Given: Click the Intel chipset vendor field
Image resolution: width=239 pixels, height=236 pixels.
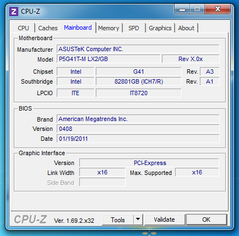Looking at the screenshot, I should click(75, 72).
